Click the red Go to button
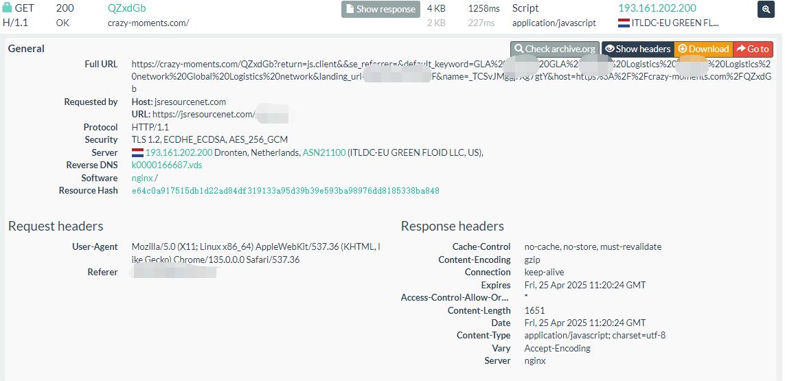This screenshot has width=785, height=381. 753,49
